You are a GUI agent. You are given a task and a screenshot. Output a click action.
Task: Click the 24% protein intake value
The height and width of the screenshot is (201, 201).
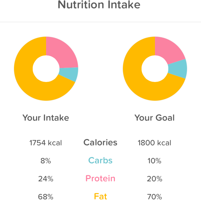46,179
